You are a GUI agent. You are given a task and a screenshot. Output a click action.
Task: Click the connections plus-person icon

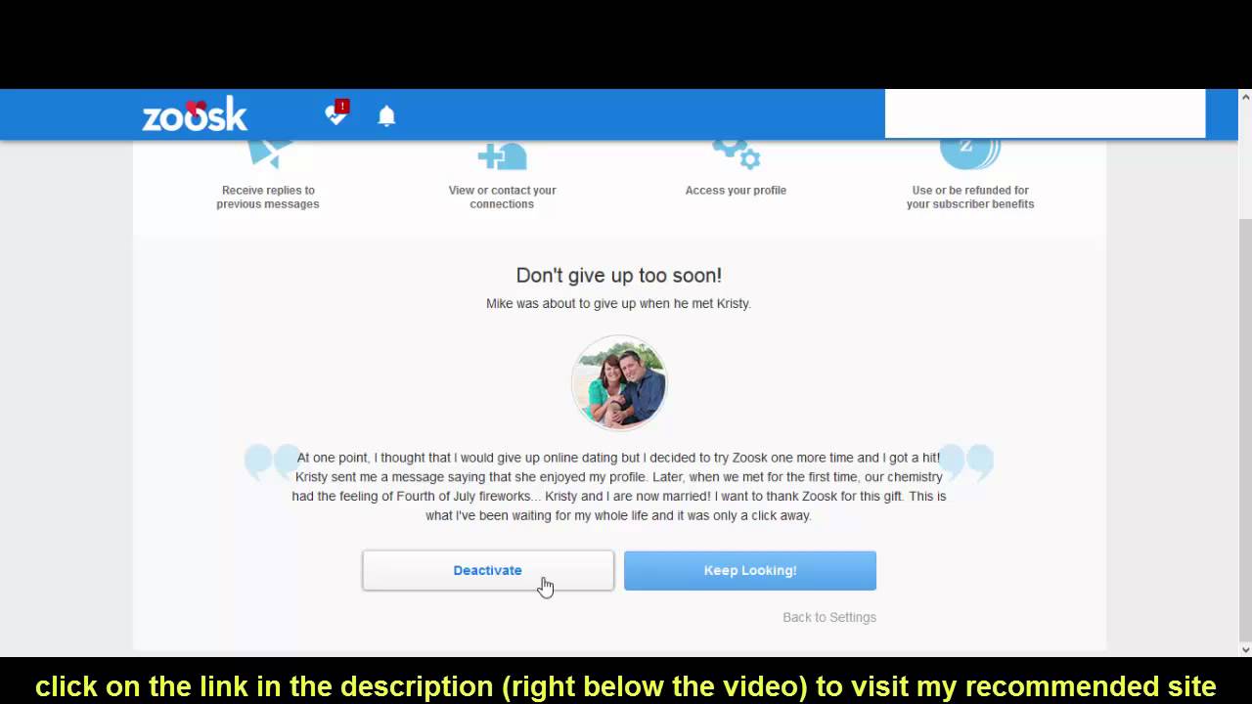pos(502,154)
